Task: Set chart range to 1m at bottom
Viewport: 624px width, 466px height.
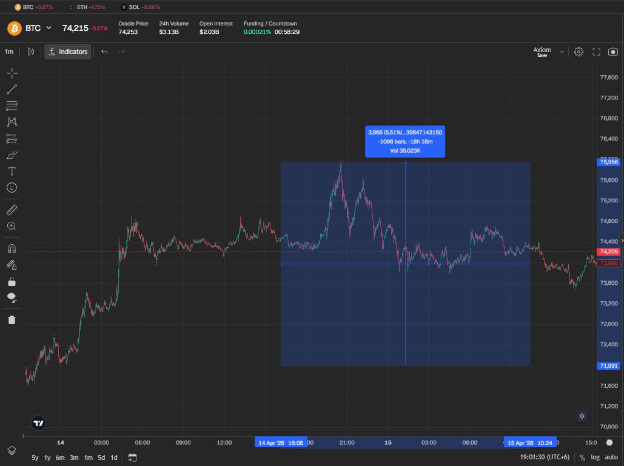Action: coord(88,458)
